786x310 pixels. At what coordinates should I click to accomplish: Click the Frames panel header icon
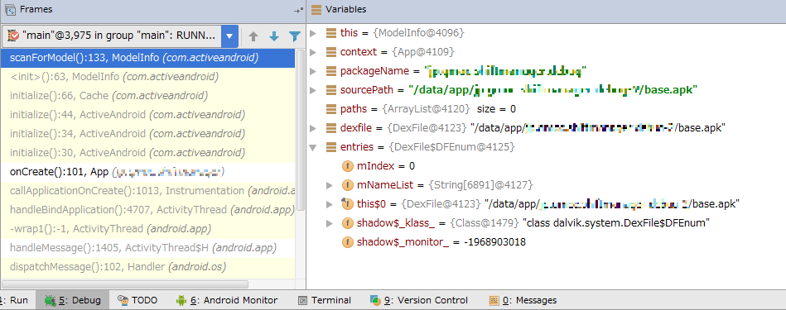coord(9,9)
